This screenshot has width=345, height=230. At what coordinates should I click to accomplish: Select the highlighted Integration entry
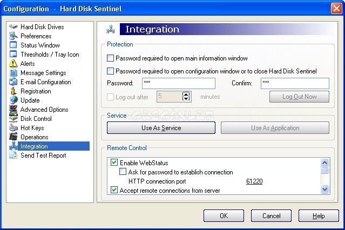(53, 146)
